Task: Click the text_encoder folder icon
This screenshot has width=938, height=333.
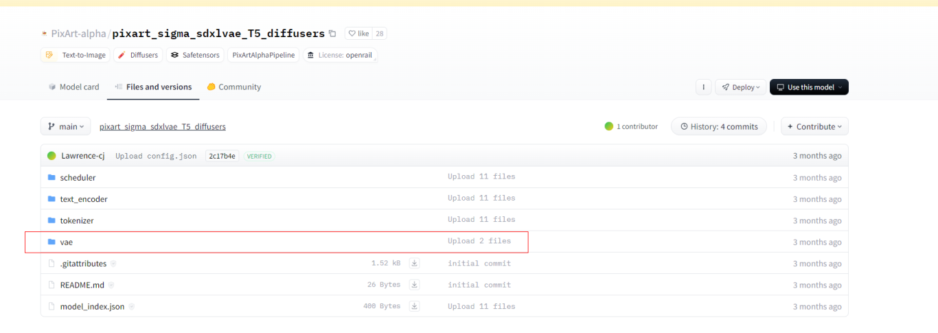Action: coord(52,198)
